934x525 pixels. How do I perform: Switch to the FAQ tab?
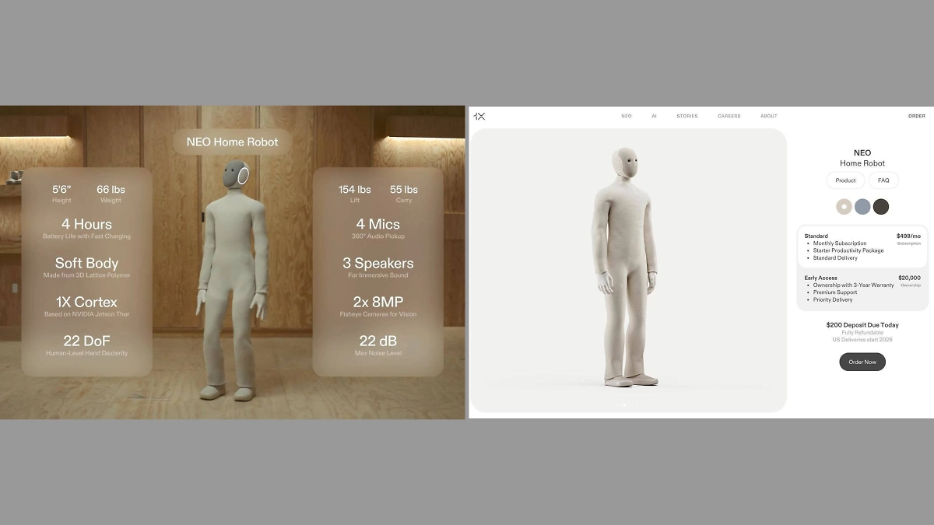pyautogui.click(x=883, y=180)
